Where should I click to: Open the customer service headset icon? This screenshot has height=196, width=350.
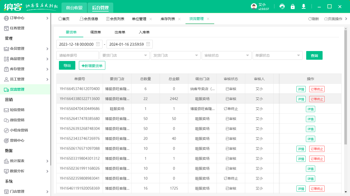pyautogui.click(x=282, y=6)
